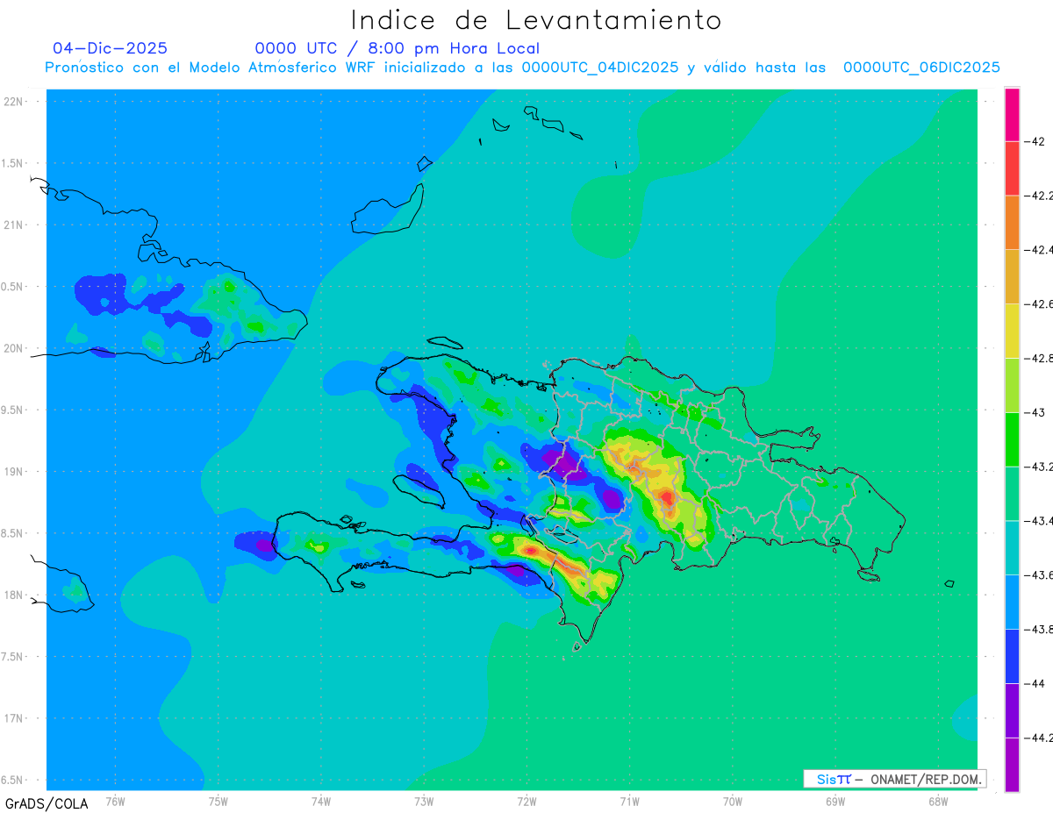Click the '-43' colorbar value
The width and height of the screenshot is (1053, 813).
point(1035,412)
